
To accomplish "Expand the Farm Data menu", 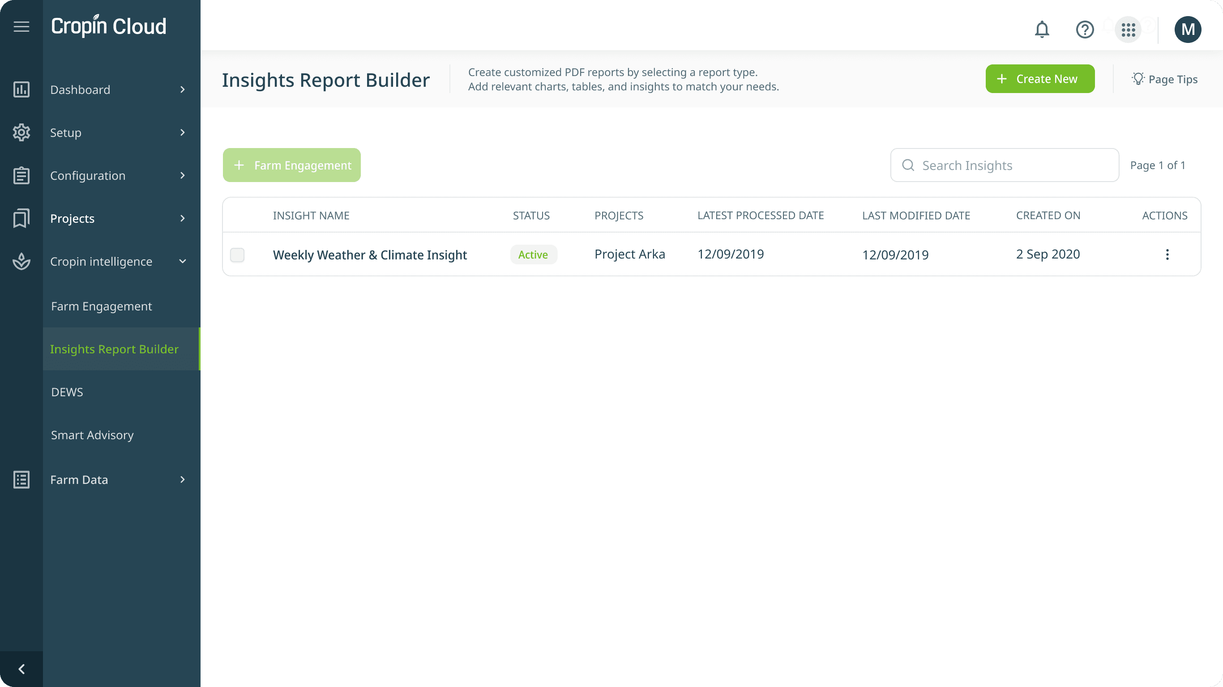I will coord(182,479).
